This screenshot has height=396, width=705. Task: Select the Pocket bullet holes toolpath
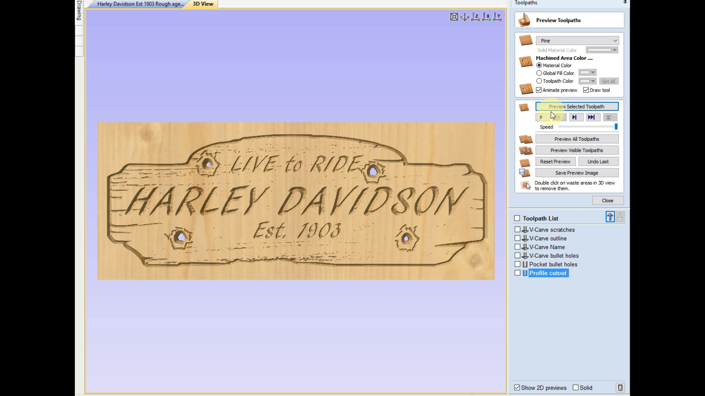[x=553, y=264]
